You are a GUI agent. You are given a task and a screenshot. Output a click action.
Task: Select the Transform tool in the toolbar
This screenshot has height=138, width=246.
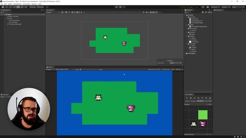tap(22, 7)
